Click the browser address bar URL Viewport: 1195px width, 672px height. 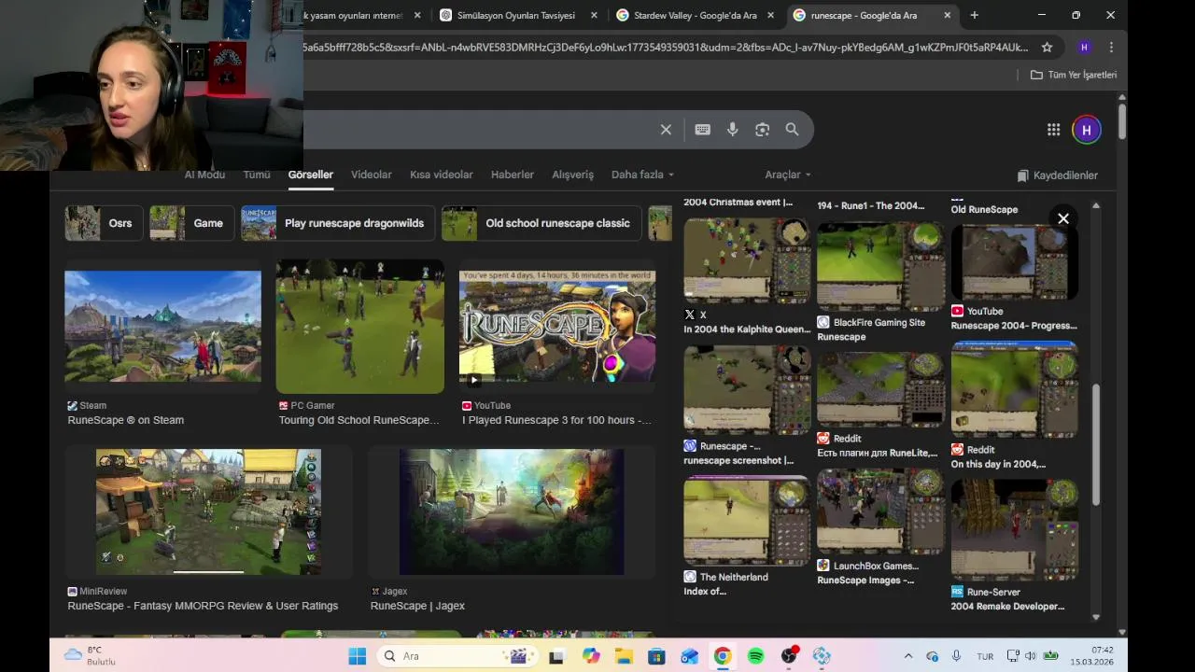665,47
